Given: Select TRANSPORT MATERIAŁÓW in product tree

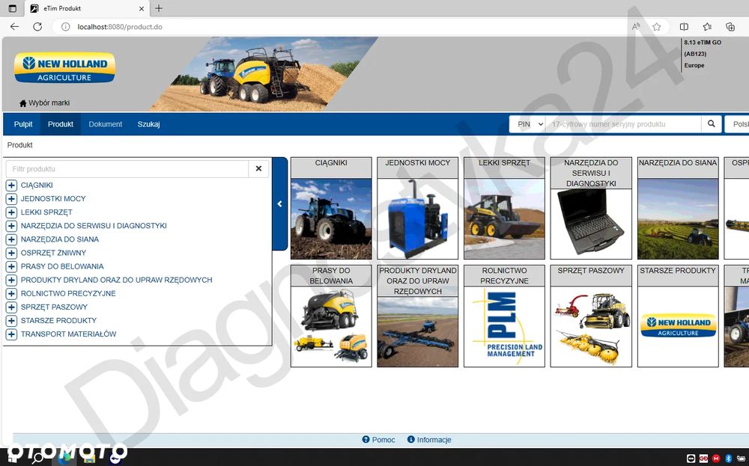Looking at the screenshot, I should point(68,334).
